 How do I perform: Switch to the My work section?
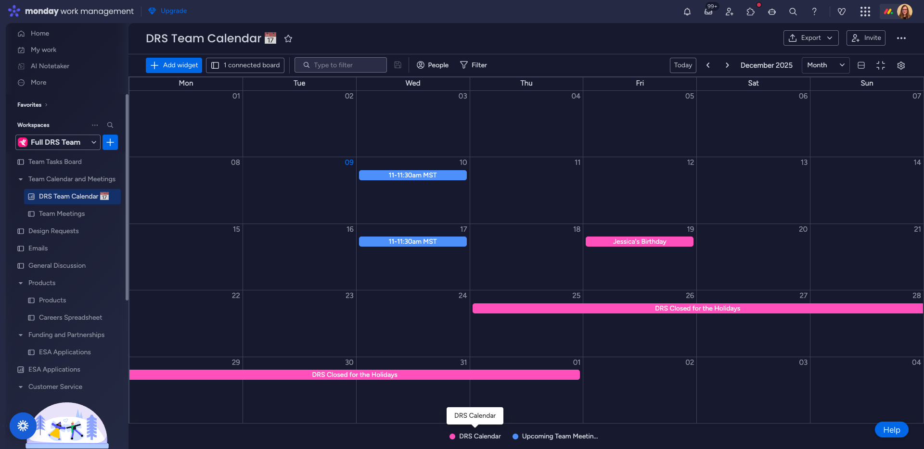43,50
